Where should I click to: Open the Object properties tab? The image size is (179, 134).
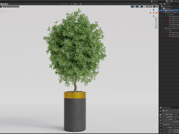pyautogui.click(x=160, y=130)
